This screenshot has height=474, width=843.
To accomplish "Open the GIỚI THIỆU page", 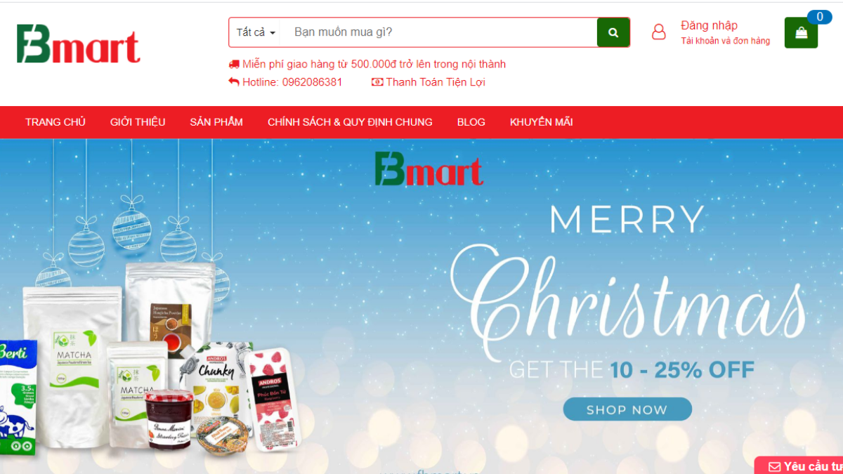I will (x=138, y=122).
